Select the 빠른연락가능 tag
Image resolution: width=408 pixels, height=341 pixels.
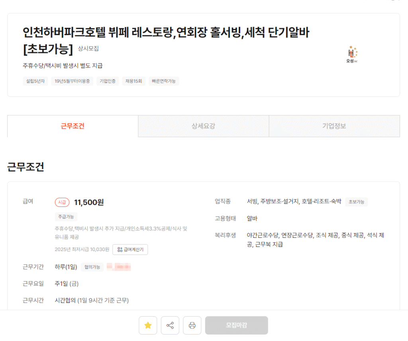point(164,81)
